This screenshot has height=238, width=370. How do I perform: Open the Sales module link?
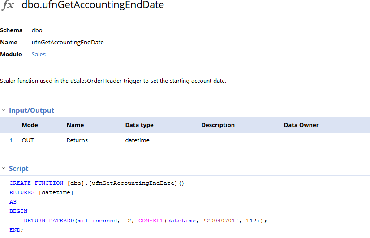tap(39, 55)
